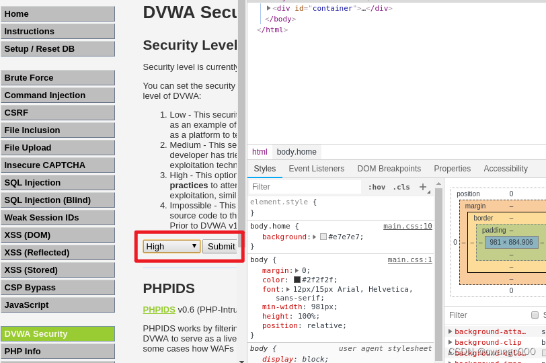Image resolution: width=546 pixels, height=363 pixels.
Task: Open the JavaScript module
Action: coord(58,305)
